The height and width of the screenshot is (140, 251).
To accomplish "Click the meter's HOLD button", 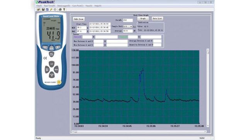I will pyautogui.click(x=56, y=69).
